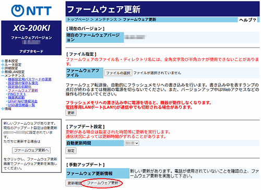Screen dimensions: 261x190
Task: Open 機器設定用パスワードの変更 link
Action: pos(30,79)
